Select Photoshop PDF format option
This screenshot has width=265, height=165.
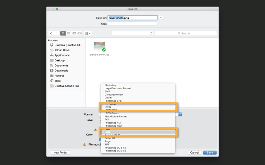[113, 123]
